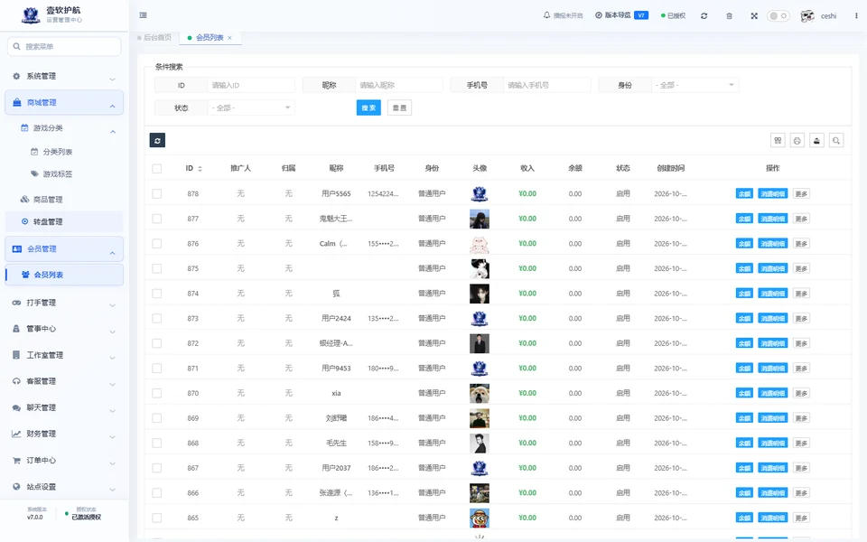Open 版本导览 V7 link
867x542 pixels.
tap(621, 15)
